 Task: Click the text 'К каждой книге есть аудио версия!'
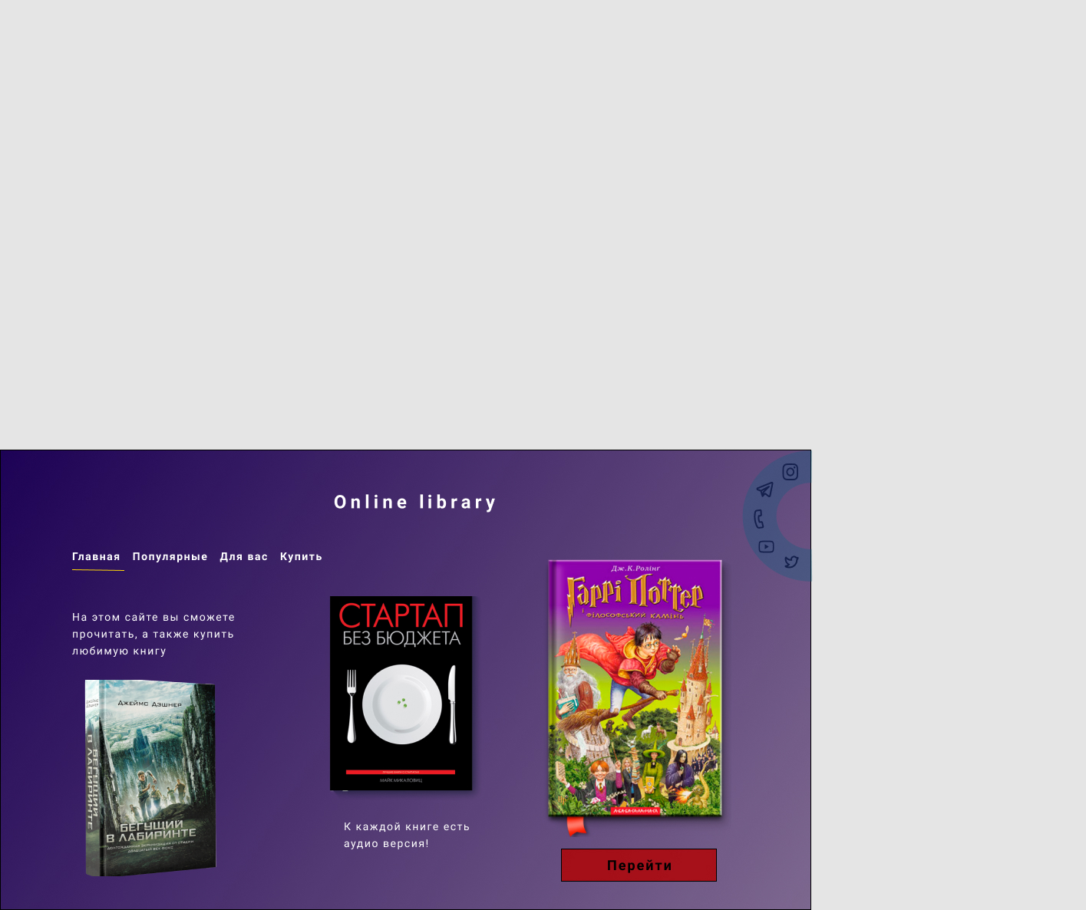[x=407, y=835]
